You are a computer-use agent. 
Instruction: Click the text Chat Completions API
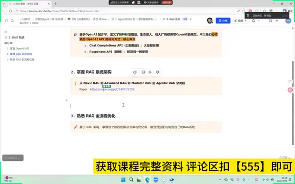106,45
